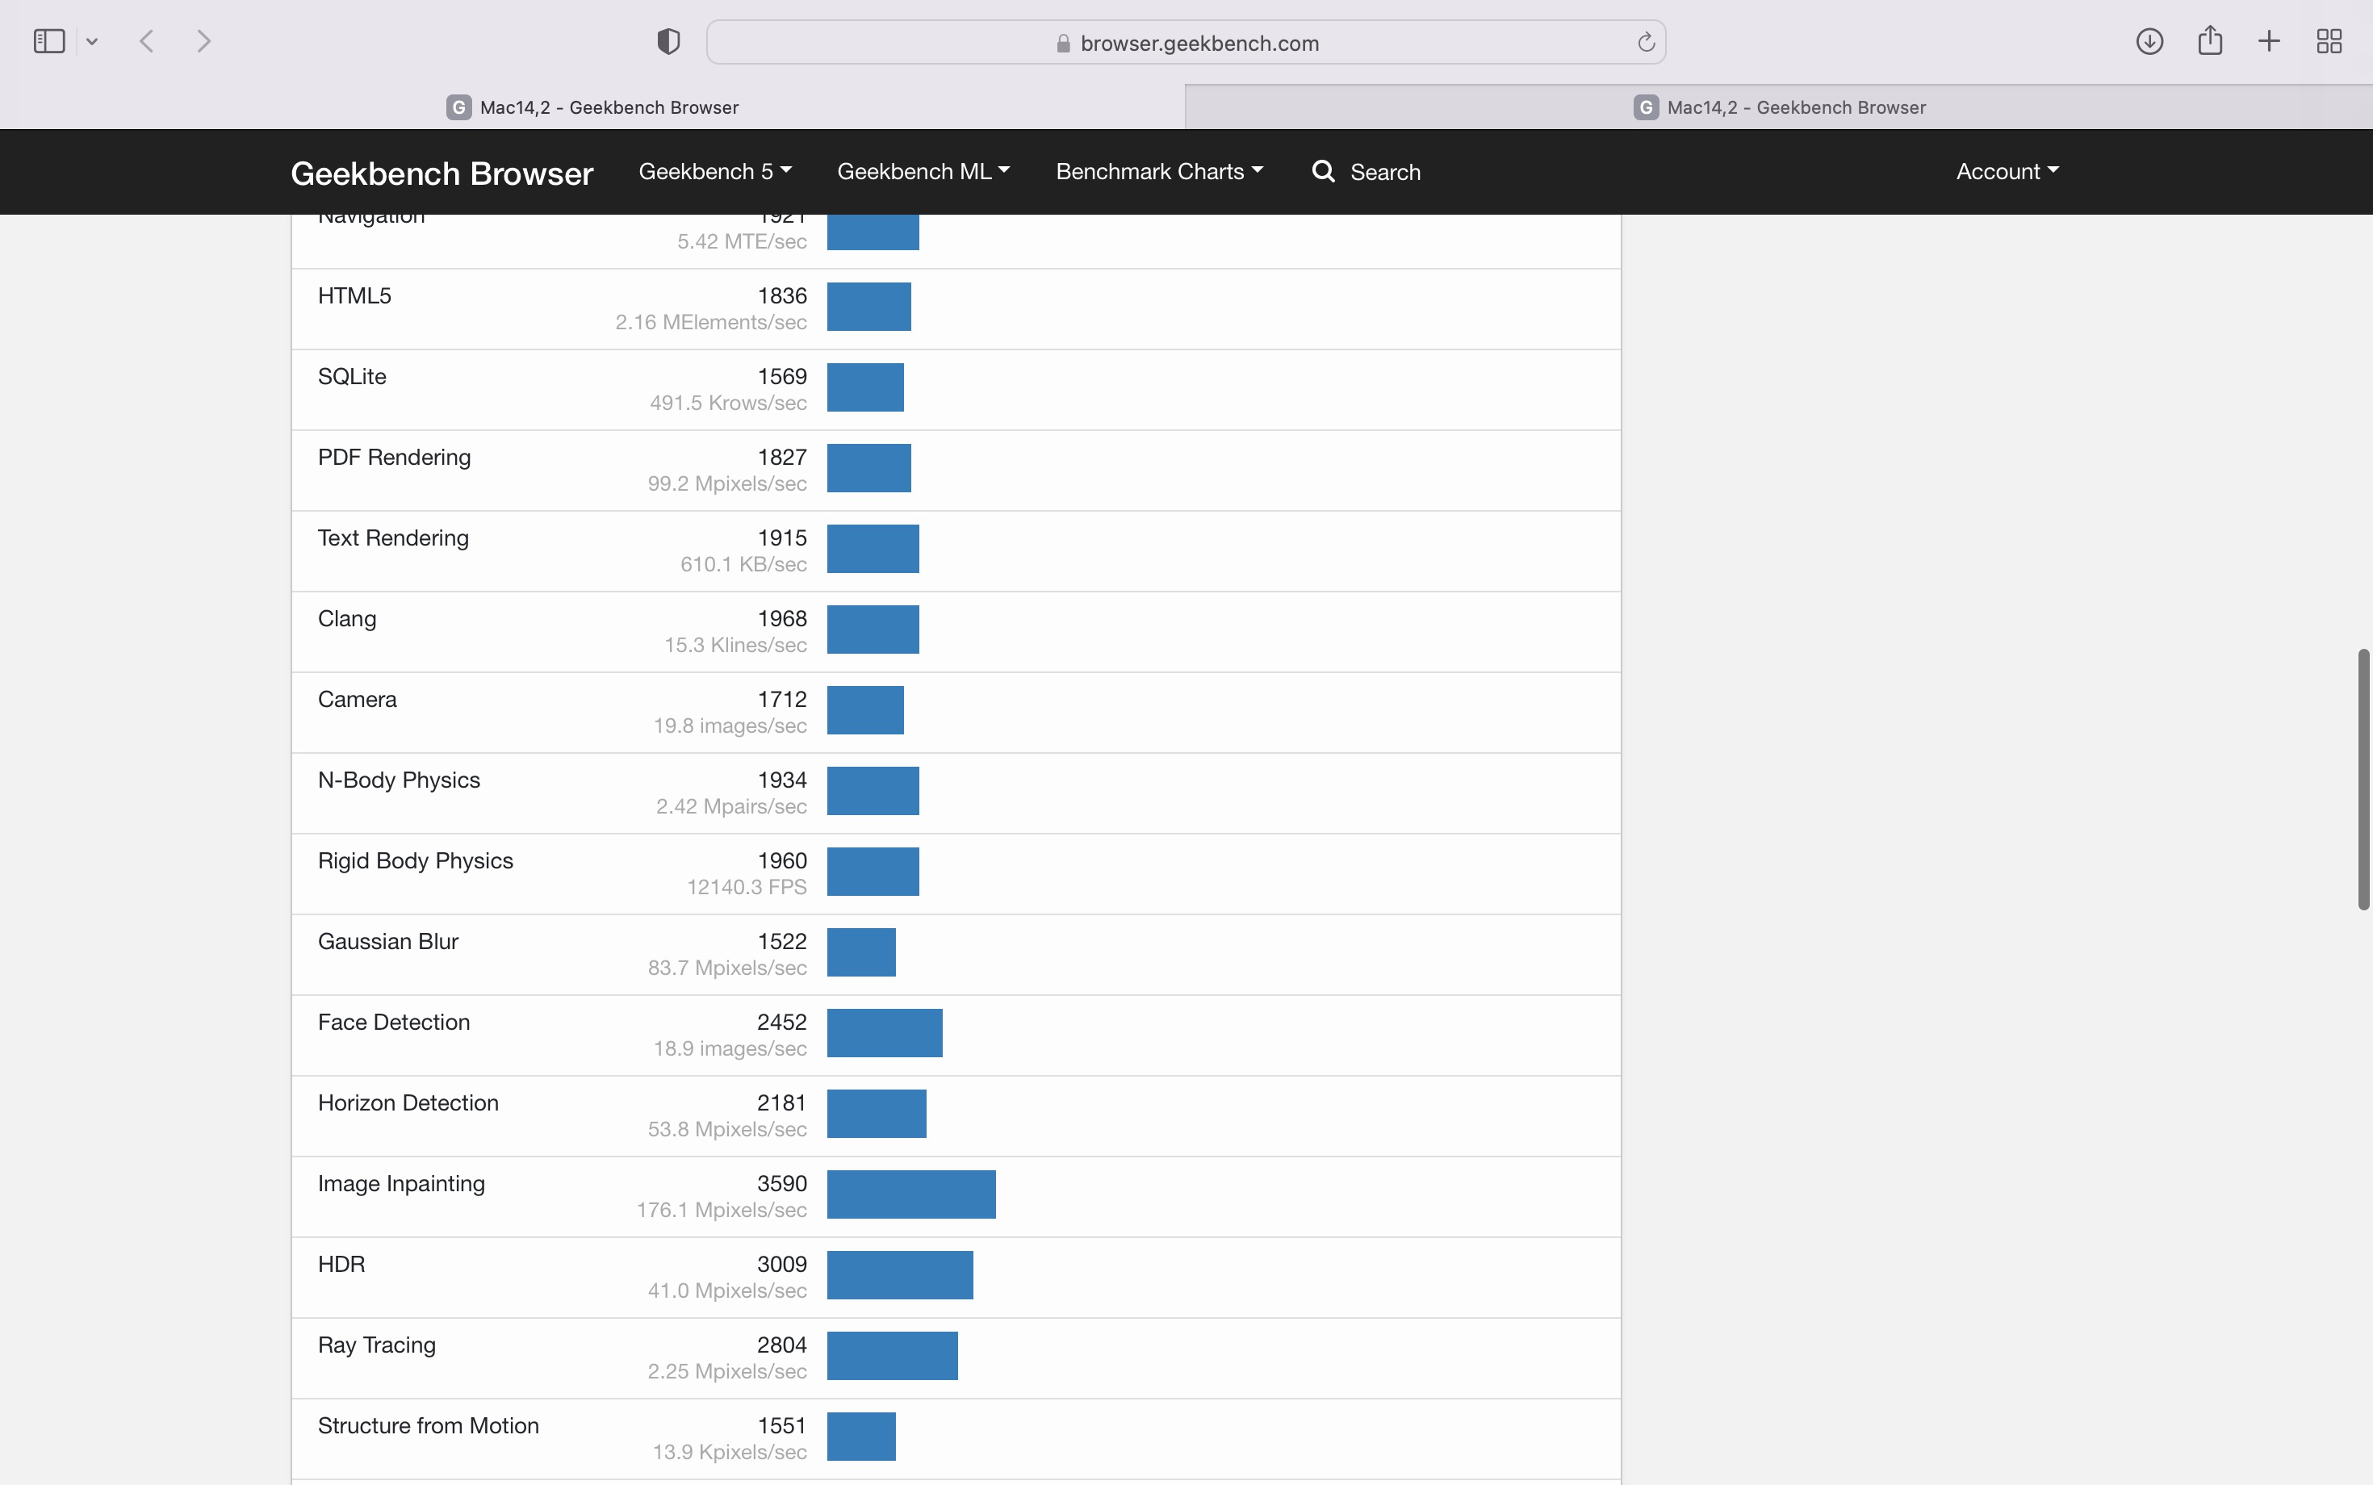2373x1485 pixels.
Task: Select the N-Body Physics label
Action: tap(399, 780)
